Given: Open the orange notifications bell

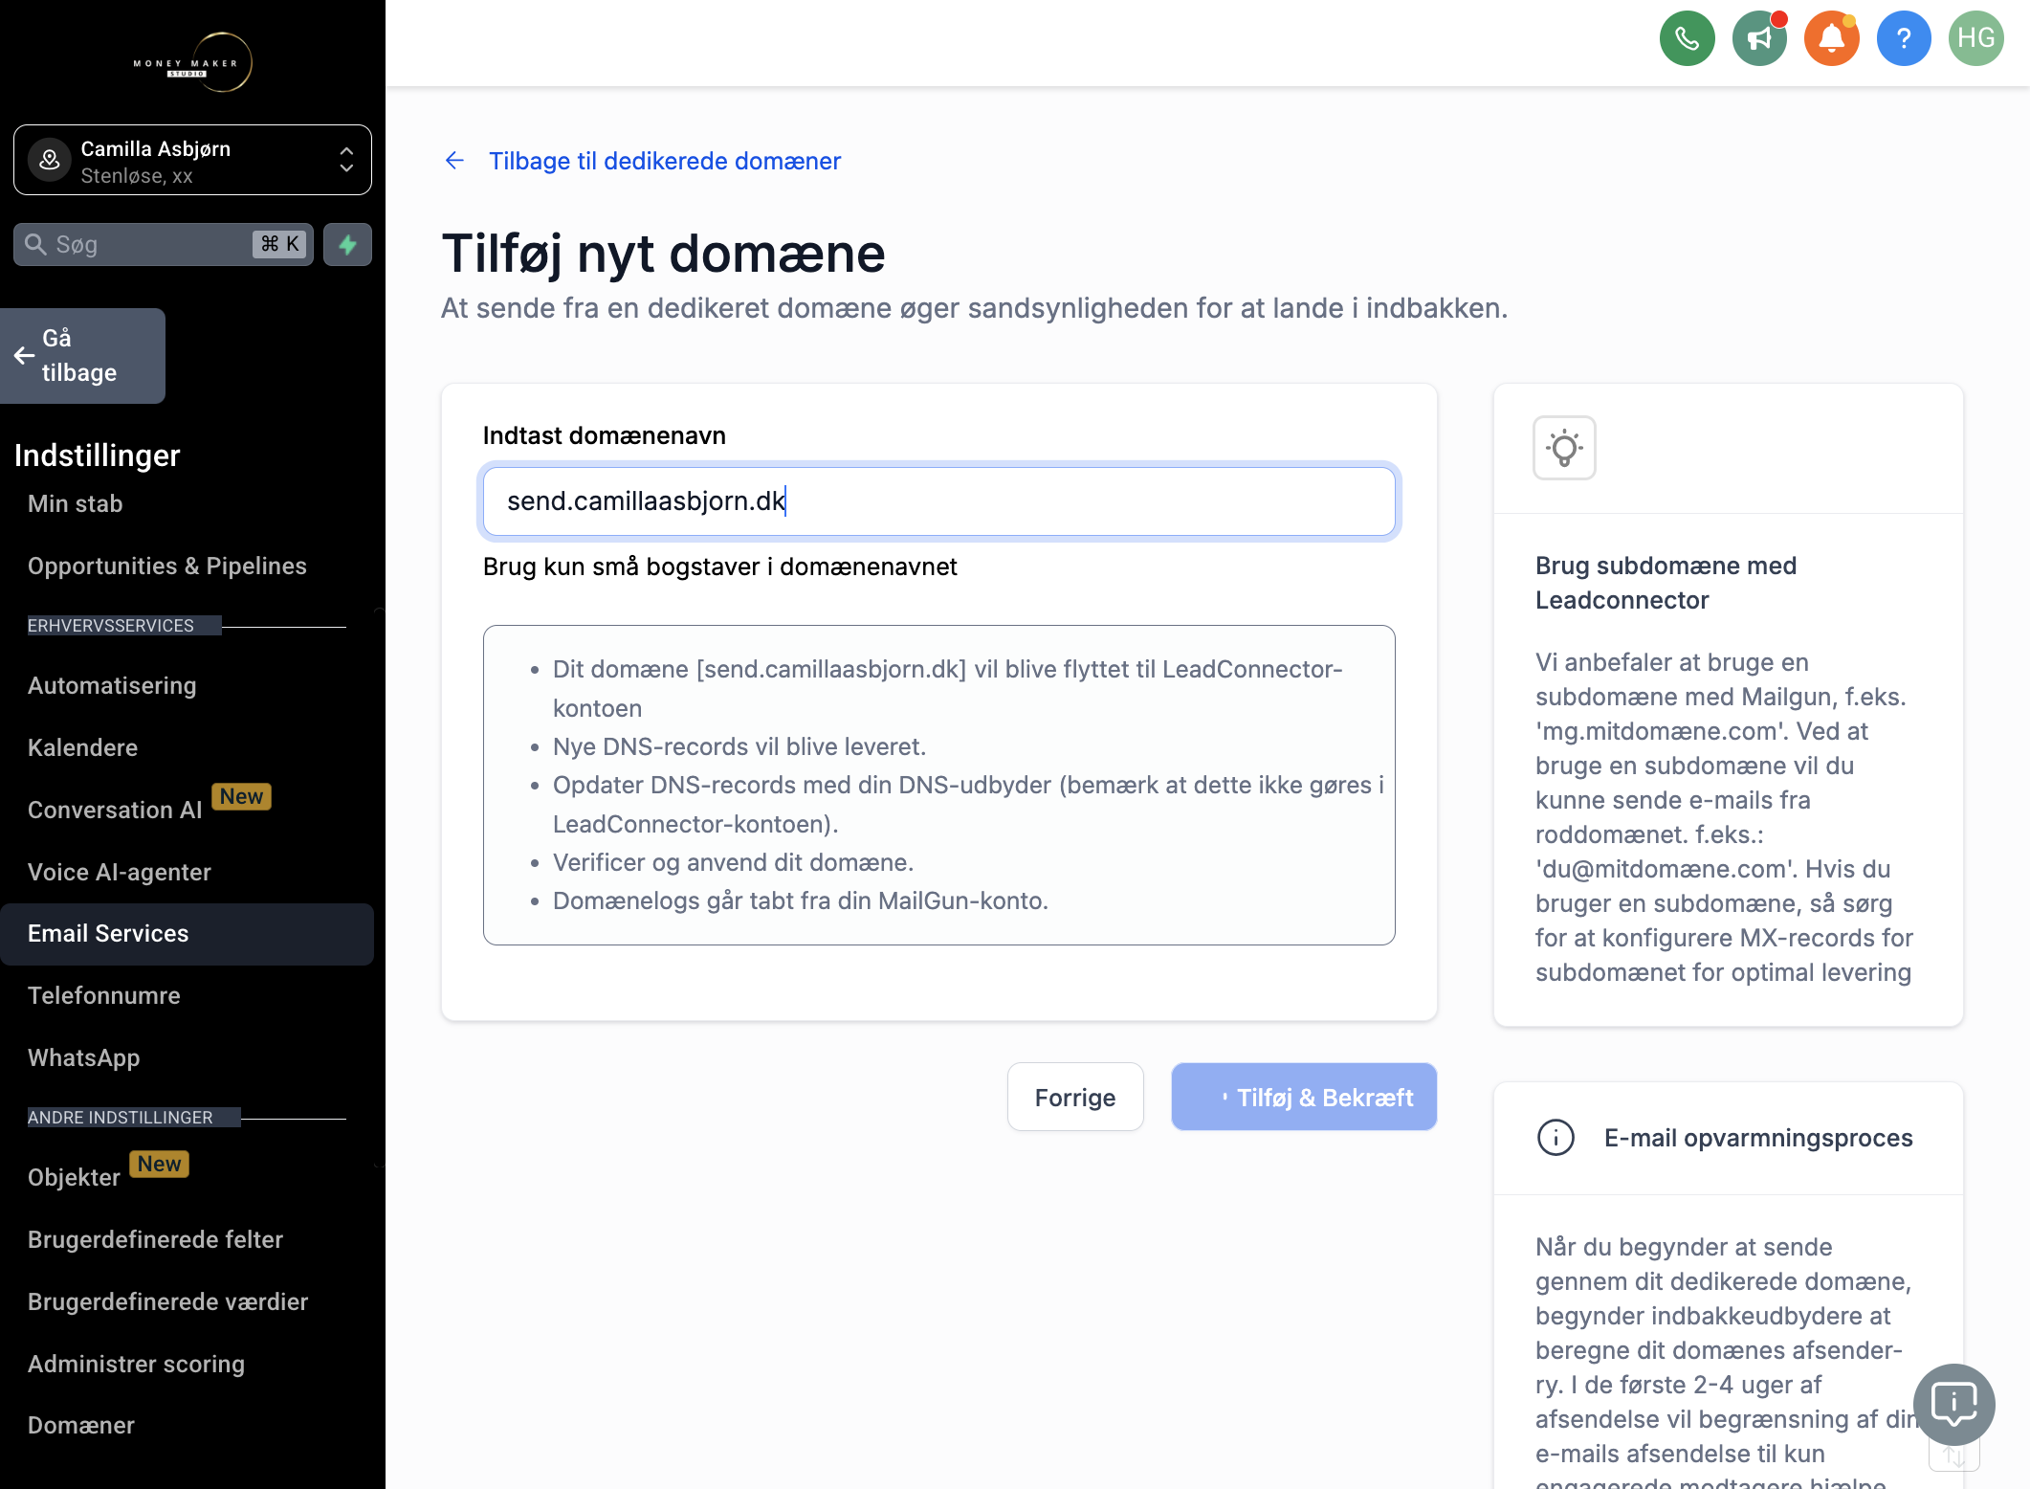Looking at the screenshot, I should click(1831, 38).
